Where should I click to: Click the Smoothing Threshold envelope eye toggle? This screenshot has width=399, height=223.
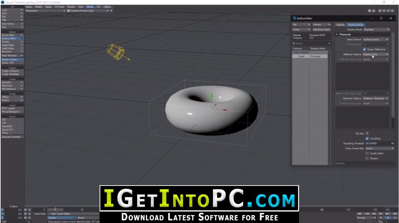(392, 143)
